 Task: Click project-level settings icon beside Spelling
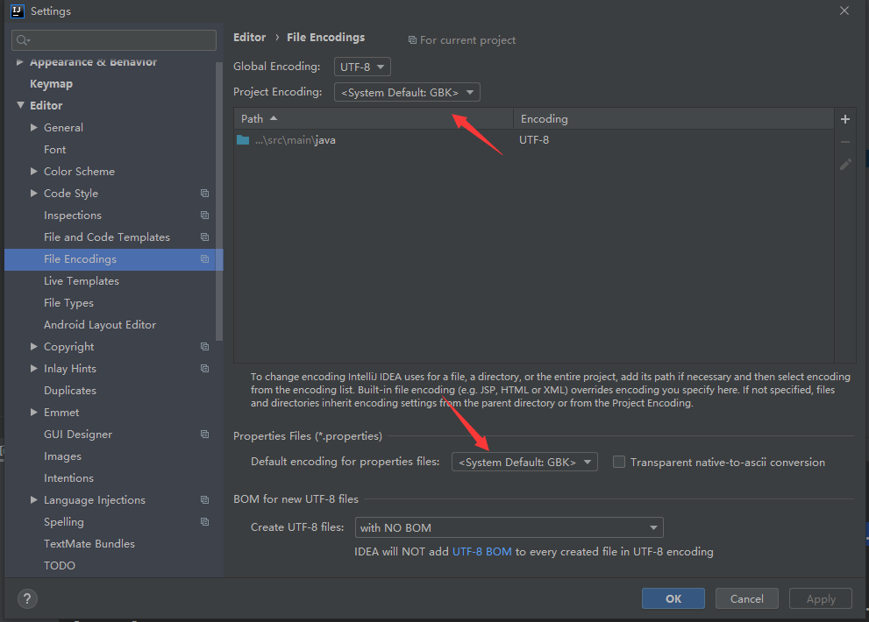[203, 521]
